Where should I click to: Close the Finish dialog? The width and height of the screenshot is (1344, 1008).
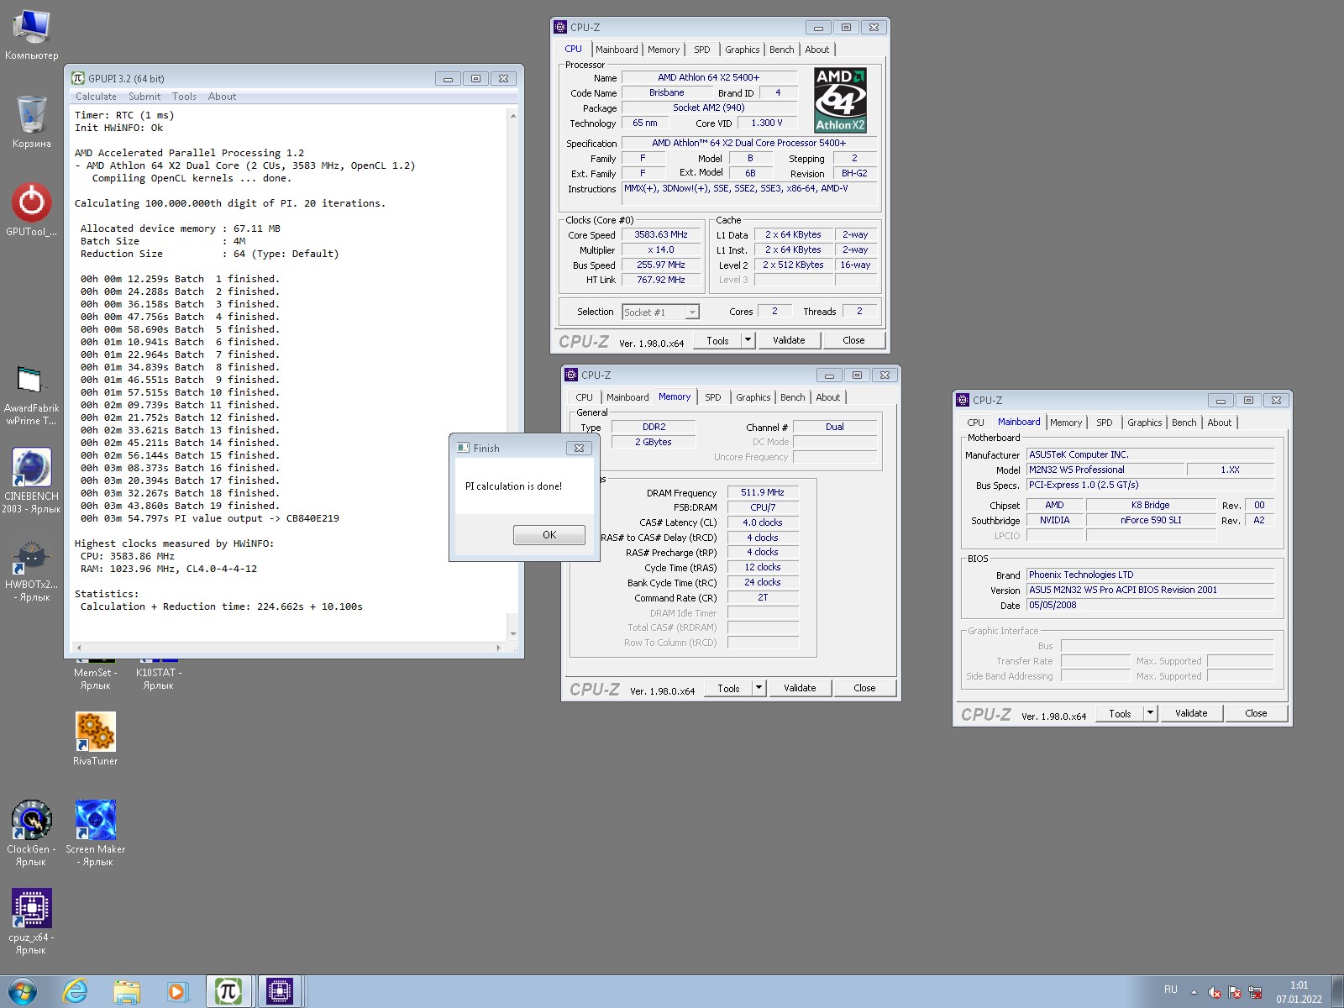[579, 448]
